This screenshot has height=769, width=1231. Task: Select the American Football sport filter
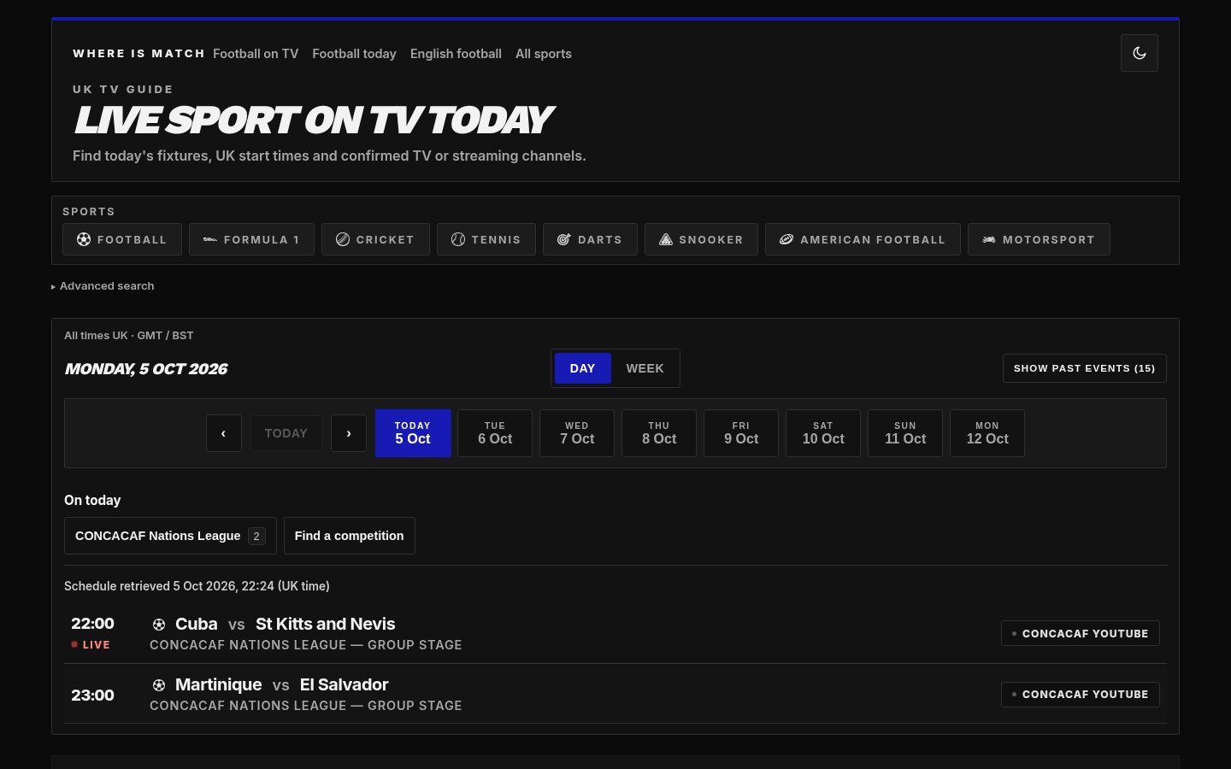pos(863,239)
